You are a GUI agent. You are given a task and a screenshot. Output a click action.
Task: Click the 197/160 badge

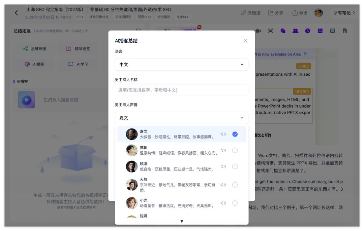pos(302,91)
